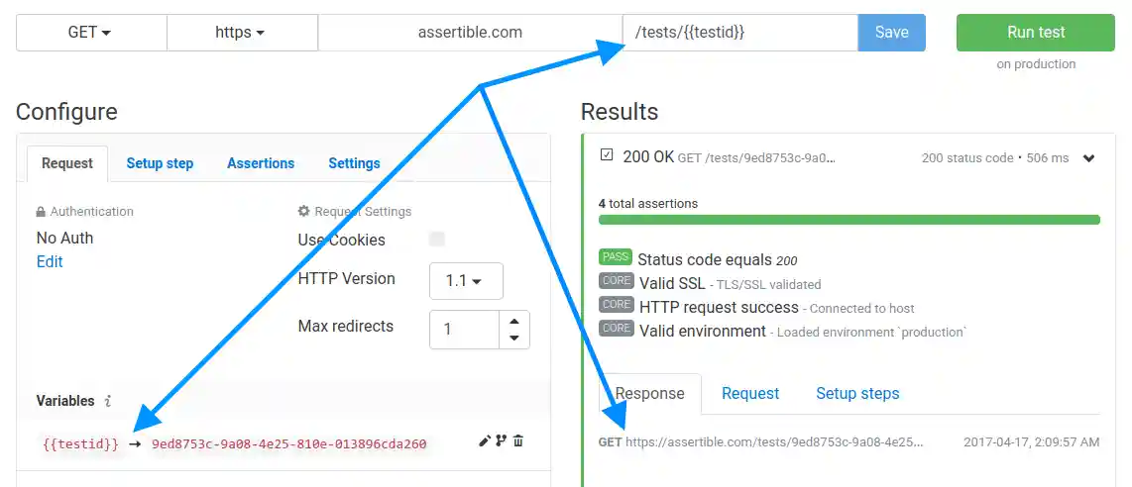The height and width of the screenshot is (487, 1132).
Task: Click the gear icon beside Request Settings
Action: click(x=304, y=212)
